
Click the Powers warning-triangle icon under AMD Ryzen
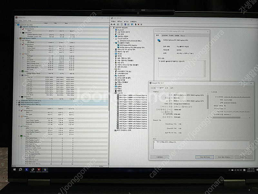point(23,54)
